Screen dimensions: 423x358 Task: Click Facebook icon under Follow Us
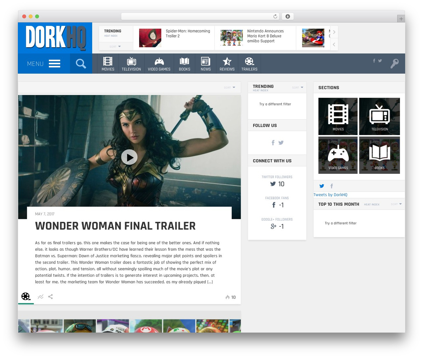(x=273, y=143)
